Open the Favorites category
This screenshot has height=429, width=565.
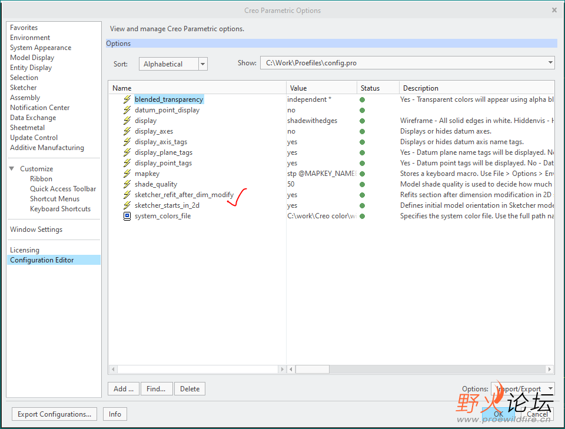point(24,28)
